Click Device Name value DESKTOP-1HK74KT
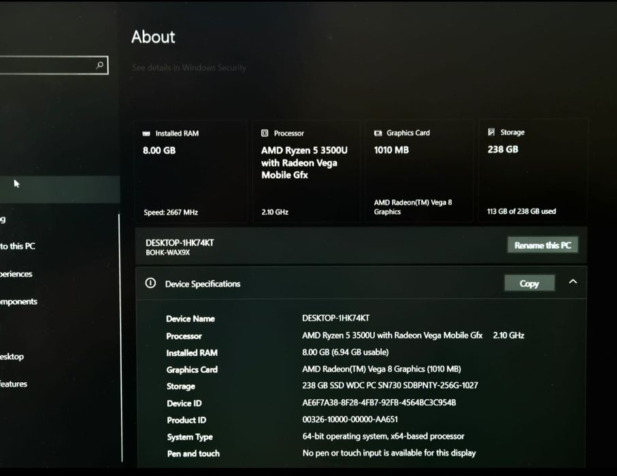Screen dimensions: 617x476 335,318
